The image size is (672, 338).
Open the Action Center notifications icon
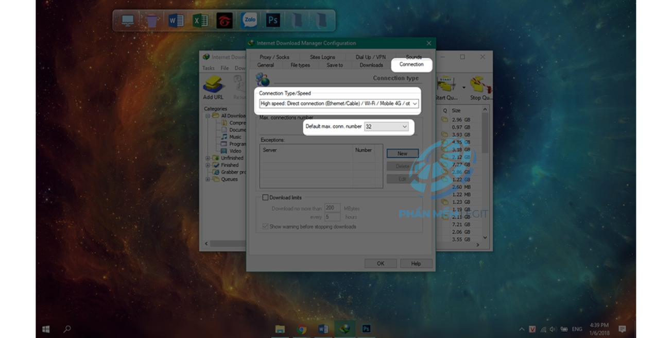622,329
